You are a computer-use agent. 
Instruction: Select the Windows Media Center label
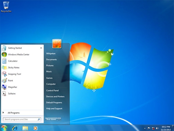(19, 55)
